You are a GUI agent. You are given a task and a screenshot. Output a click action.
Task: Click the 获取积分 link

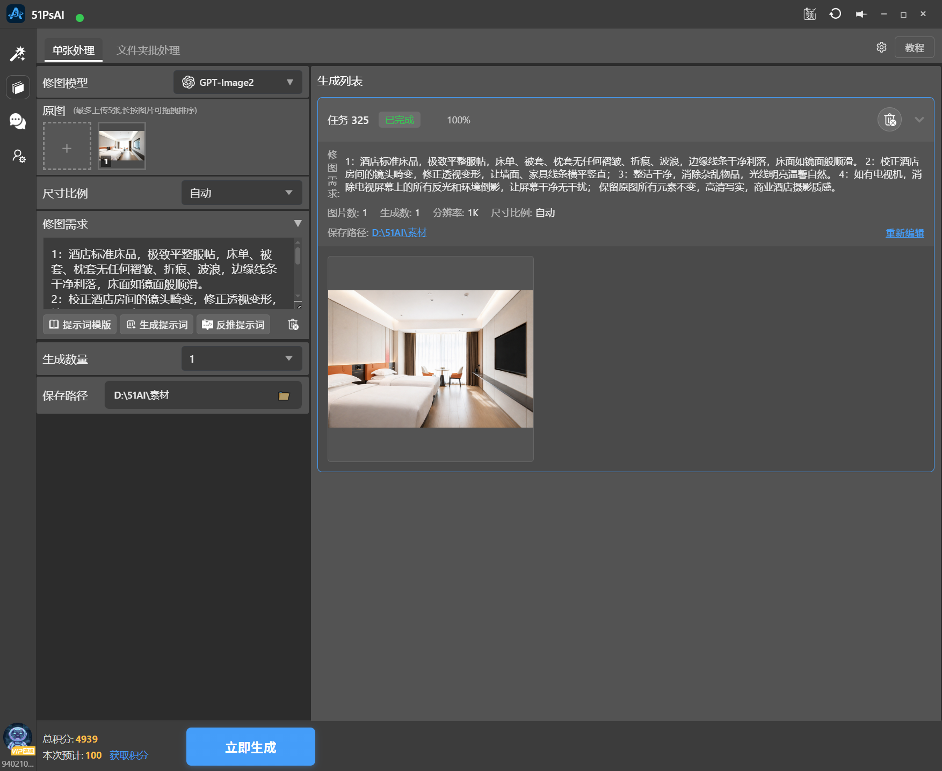tap(129, 755)
